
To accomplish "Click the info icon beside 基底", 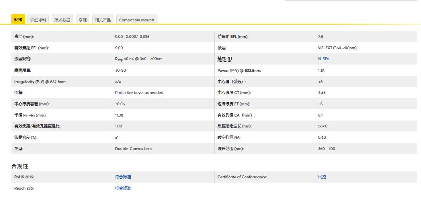I will tap(230, 59).
